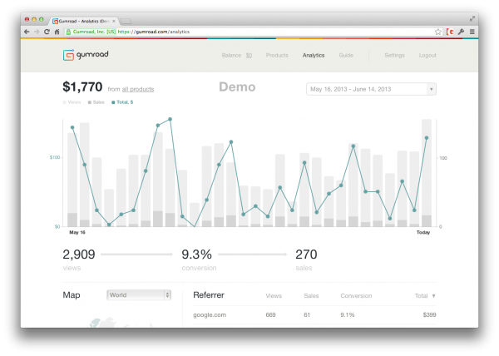Click the last chart point at Today

(427, 138)
